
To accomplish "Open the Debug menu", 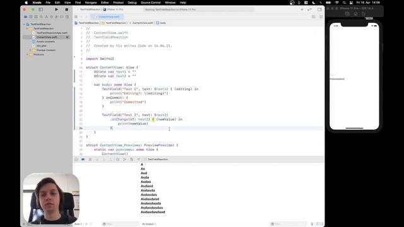I will click(x=132, y=3).
